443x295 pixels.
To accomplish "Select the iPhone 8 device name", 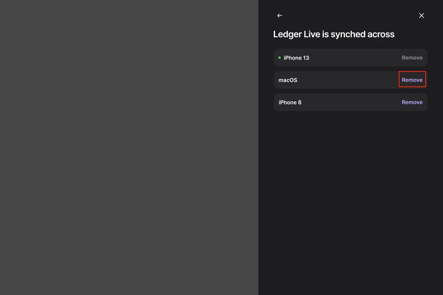I will 290,103.
